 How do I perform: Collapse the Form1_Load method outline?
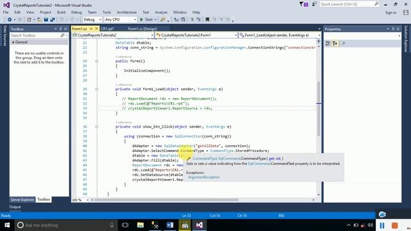[x=96, y=89]
